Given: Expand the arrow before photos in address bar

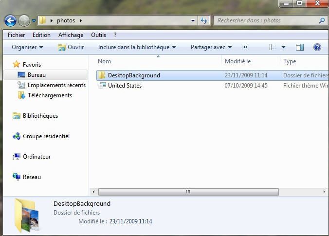Looking at the screenshot, I should point(52,20).
